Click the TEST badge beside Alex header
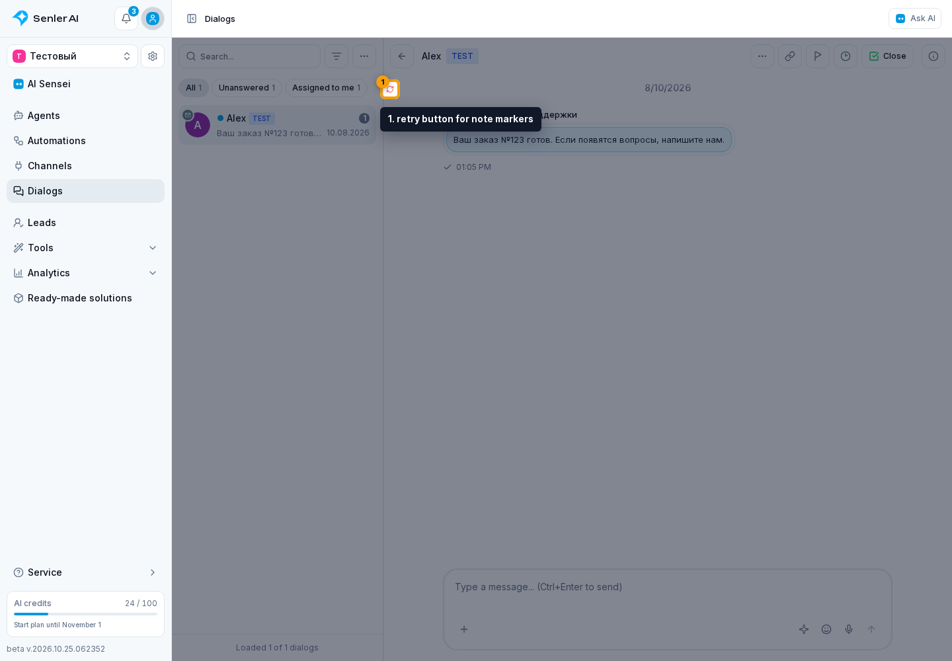The height and width of the screenshot is (661, 952). click(462, 56)
